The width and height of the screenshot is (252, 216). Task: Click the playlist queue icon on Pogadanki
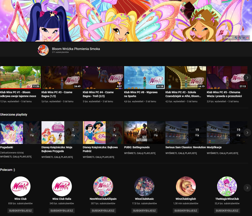pos(32,136)
